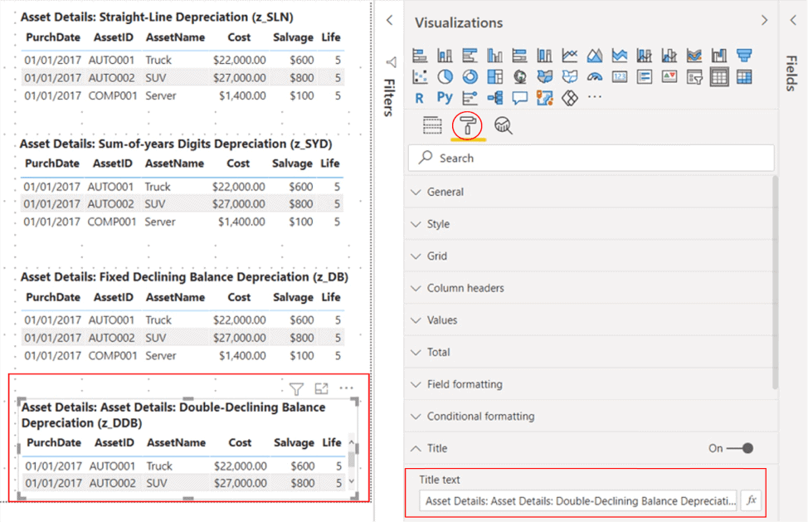Select the area chart visual

tap(594, 55)
